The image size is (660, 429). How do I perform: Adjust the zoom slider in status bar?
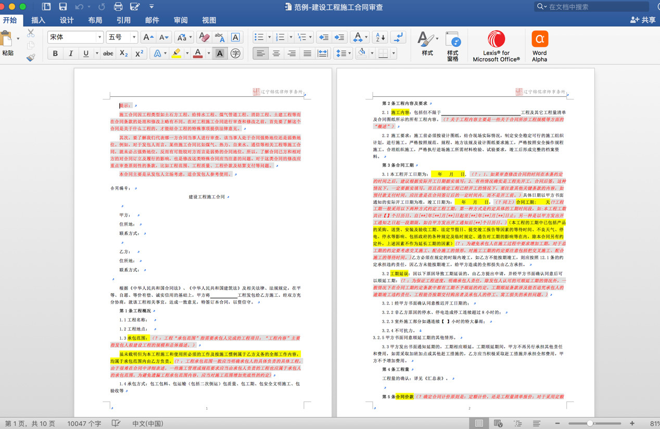[x=590, y=423]
